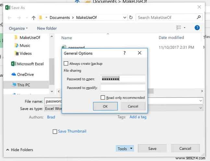Select Documents in the breadcrumb path
The image size is (210, 161).
(x=60, y=17)
